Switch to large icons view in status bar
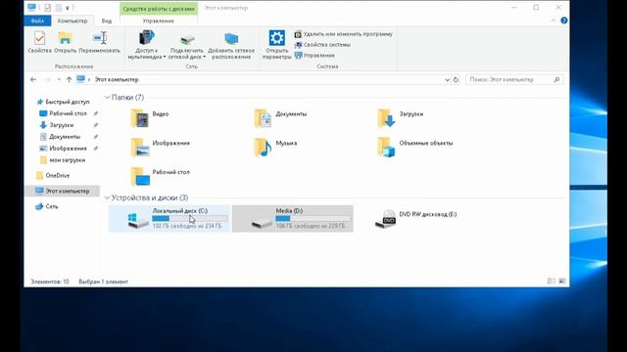This screenshot has height=352, width=627. [562, 282]
